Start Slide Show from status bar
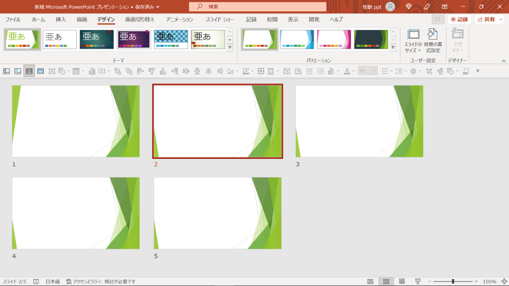Screen dimensions: 509x286 tap(418, 282)
